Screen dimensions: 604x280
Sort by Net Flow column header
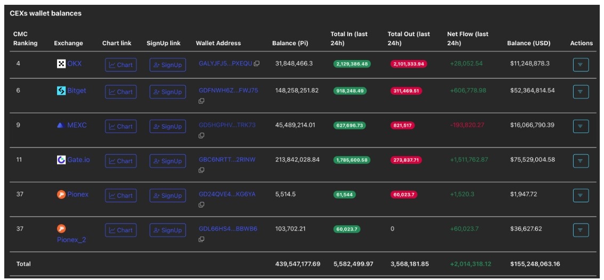point(467,38)
